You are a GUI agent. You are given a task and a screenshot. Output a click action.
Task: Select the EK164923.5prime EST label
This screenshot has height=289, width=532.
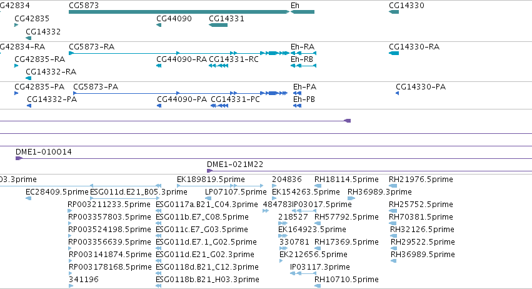tap(312, 230)
